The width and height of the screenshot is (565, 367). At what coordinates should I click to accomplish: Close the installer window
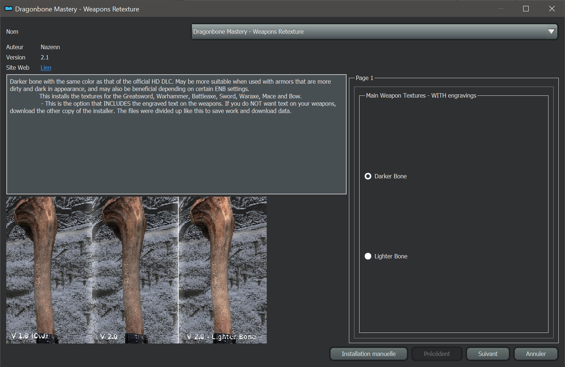coord(552,8)
